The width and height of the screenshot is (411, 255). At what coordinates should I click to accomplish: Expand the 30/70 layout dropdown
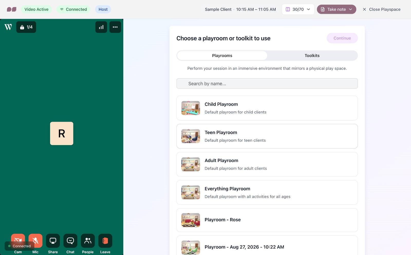(x=298, y=9)
